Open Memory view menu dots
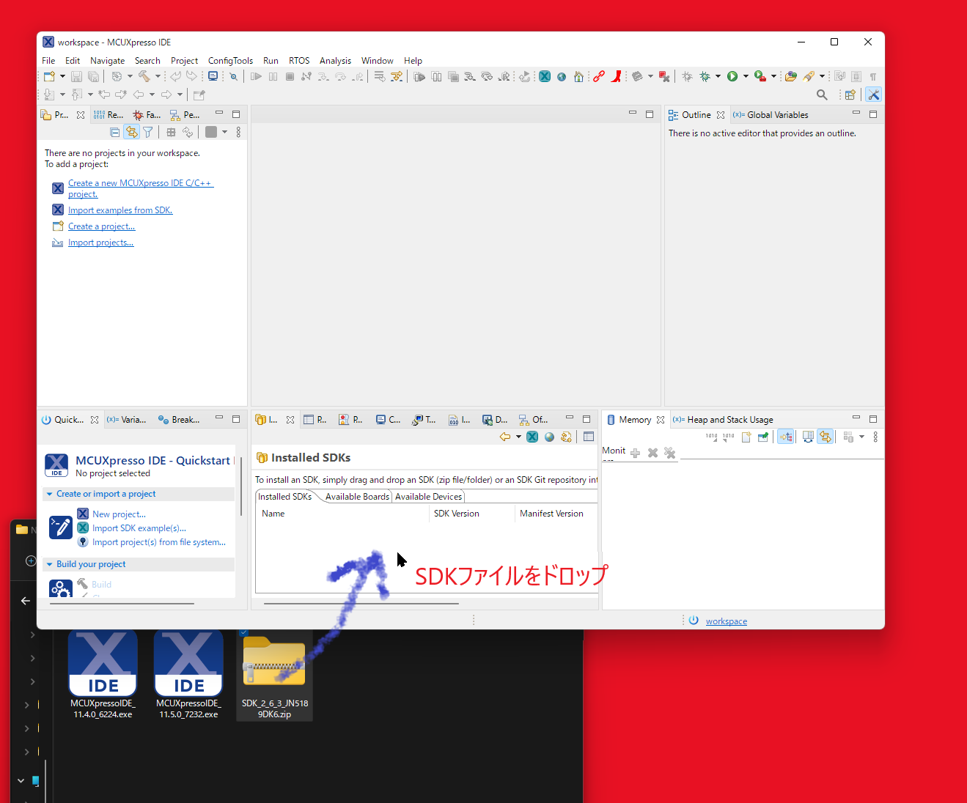 875,437
